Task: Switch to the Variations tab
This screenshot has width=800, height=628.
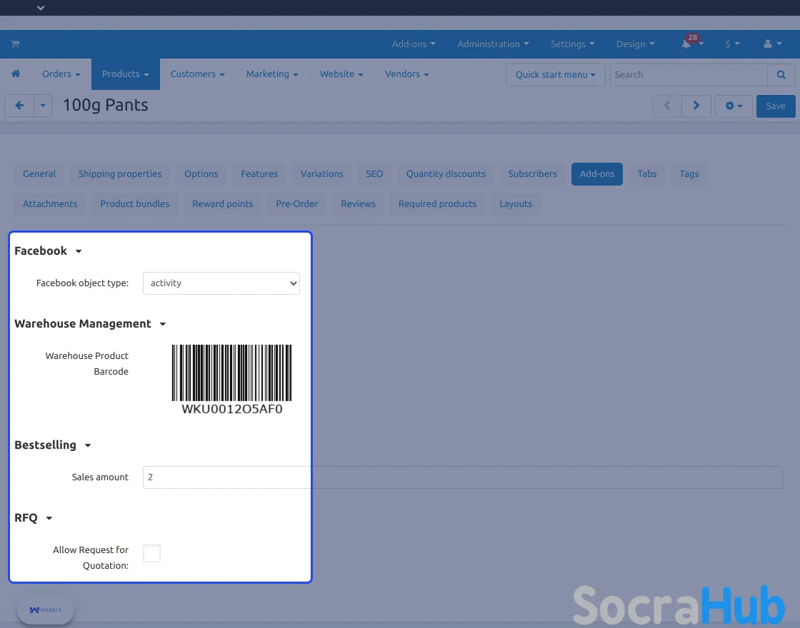Action: tap(321, 174)
